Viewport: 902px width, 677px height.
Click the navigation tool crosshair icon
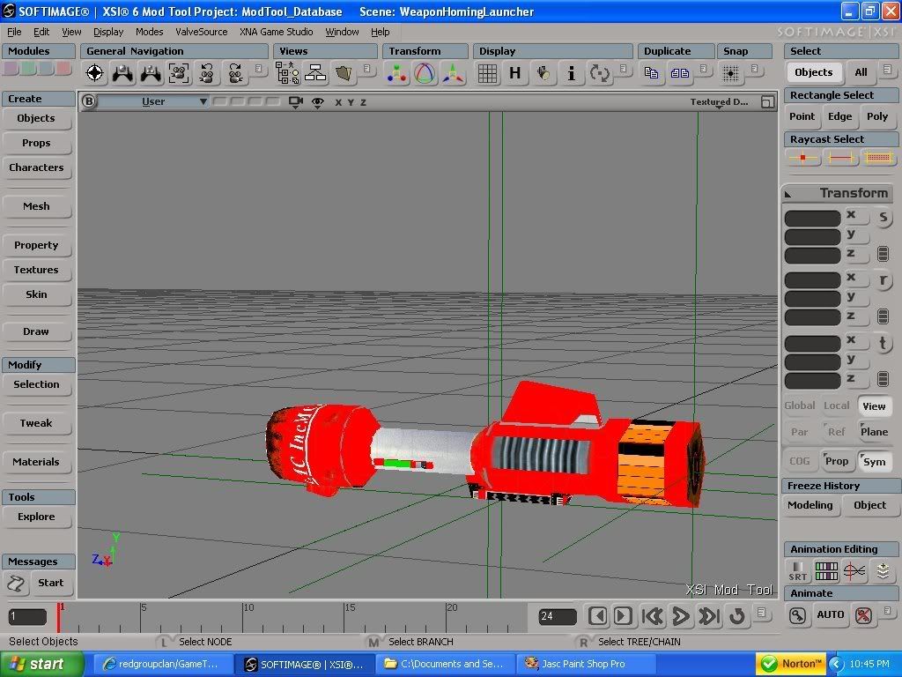point(94,73)
